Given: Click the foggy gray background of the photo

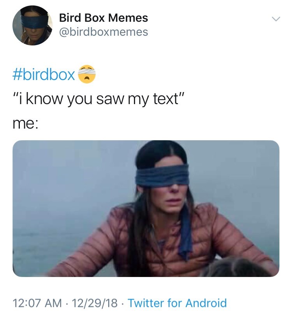Looking at the screenshot, I should [67, 182].
